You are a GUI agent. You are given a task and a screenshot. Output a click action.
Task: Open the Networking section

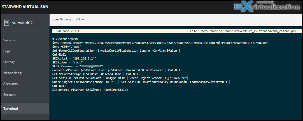(12, 73)
